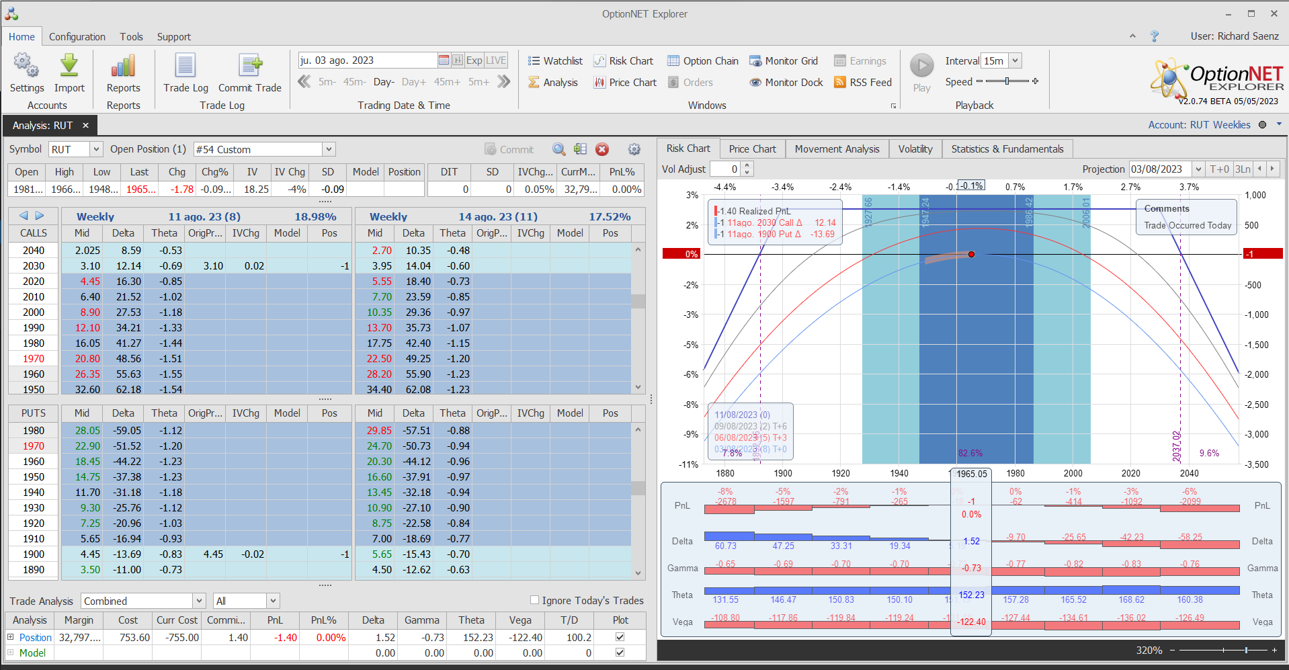This screenshot has height=670, width=1289.
Task: Uncheck the Position row Plot checkbox
Action: [x=620, y=637]
